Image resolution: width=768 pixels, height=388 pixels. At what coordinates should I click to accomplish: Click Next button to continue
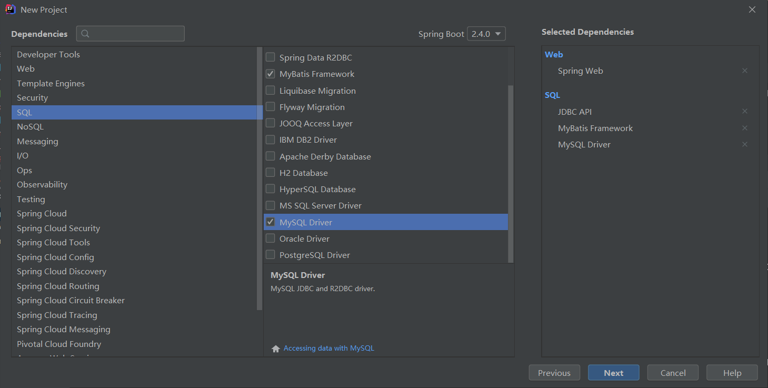[614, 373]
